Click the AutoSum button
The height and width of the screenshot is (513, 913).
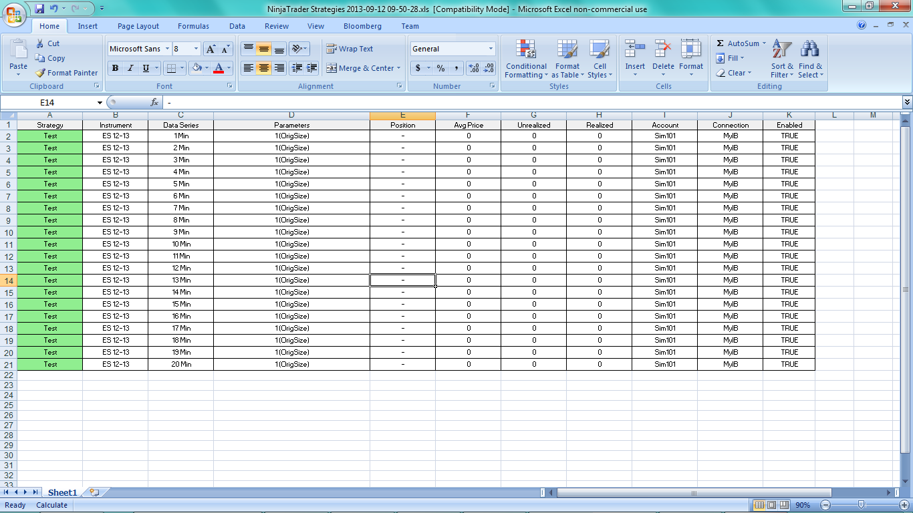pyautogui.click(x=737, y=43)
